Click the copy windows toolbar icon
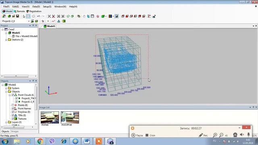Image resolution: width=258 pixels, height=145 pixels. coord(79,16)
